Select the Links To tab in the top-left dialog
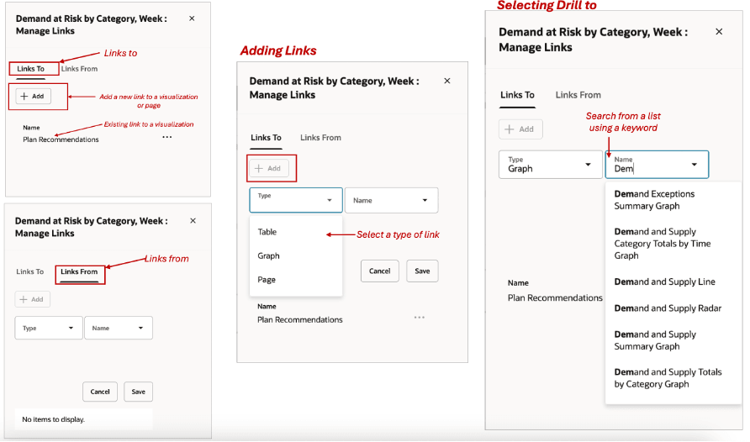Viewport: 750px width, 442px height. tap(30, 69)
